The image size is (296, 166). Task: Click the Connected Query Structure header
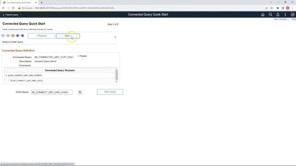click(60, 71)
